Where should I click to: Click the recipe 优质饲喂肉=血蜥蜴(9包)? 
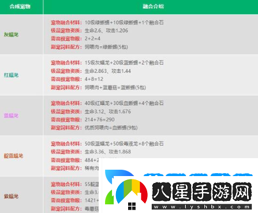(111, 128)
